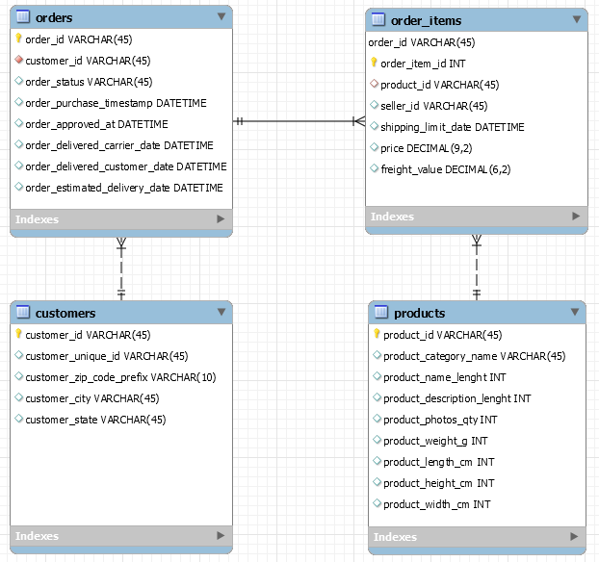The width and height of the screenshot is (599, 562).
Task: Select the relationship line between orders and order_items
Action: 299,121
